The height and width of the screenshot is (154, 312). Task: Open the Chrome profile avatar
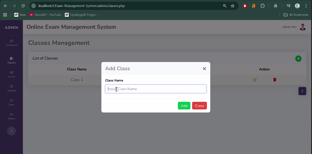(x=297, y=6)
